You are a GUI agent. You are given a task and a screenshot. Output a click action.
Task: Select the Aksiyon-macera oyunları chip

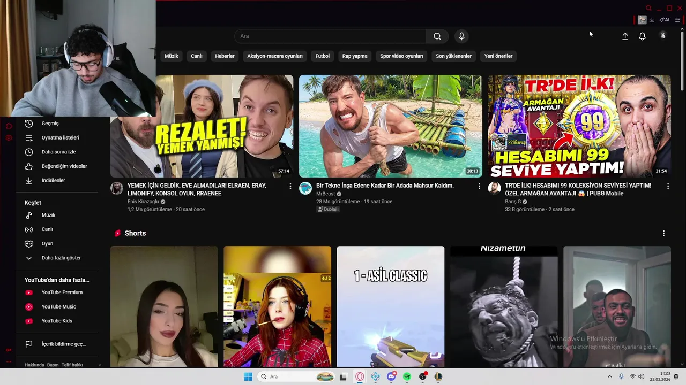(275, 56)
